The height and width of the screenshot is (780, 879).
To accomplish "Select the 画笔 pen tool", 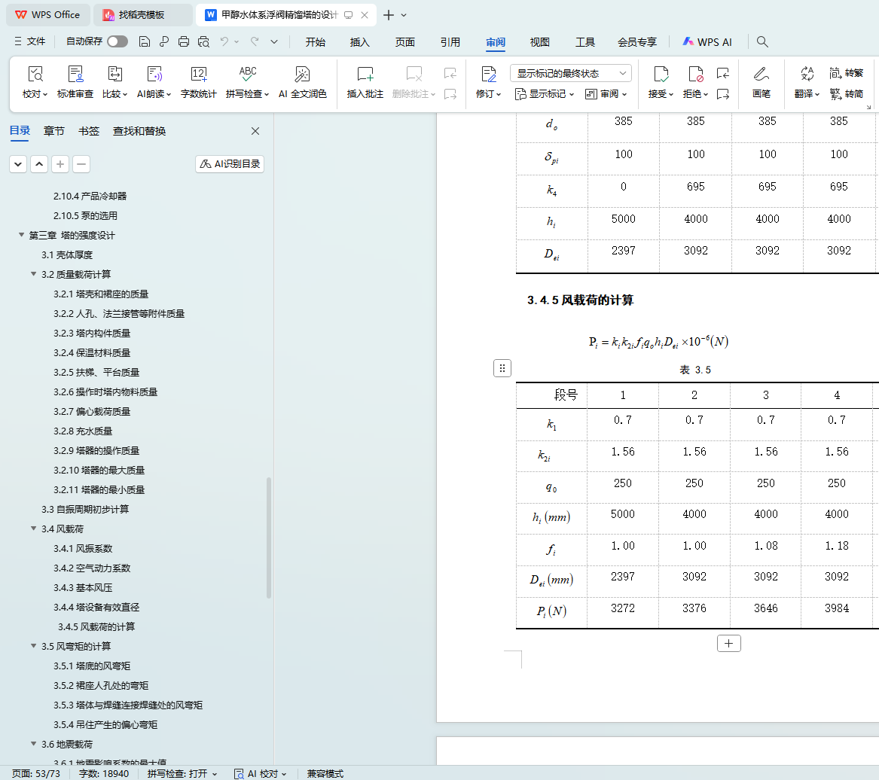I will pos(761,74).
